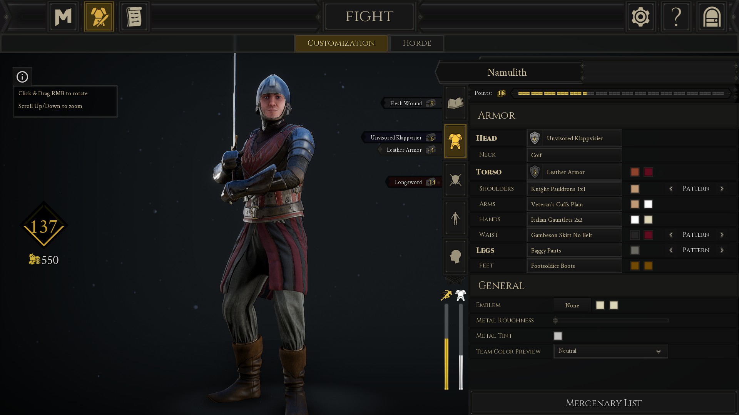
Task: Select the perks book category icon
Action: pos(455,103)
